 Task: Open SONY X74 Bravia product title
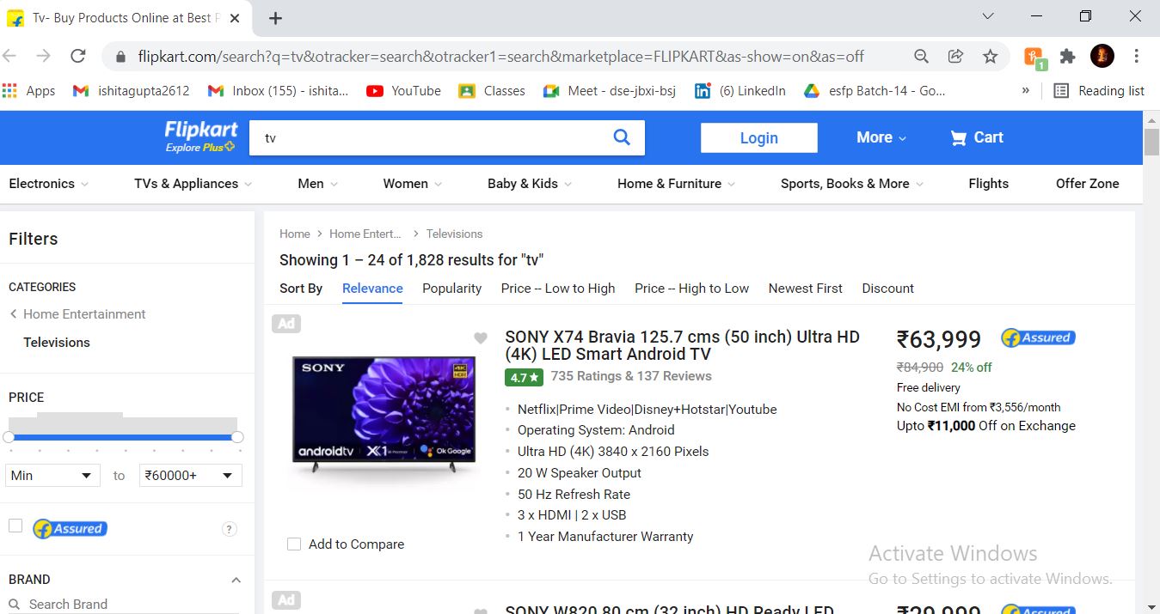pyautogui.click(x=683, y=345)
